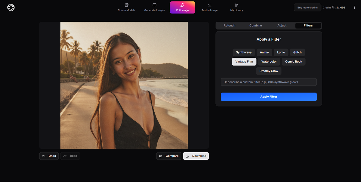
Task: Select the Create Models icon
Action: click(x=126, y=5)
